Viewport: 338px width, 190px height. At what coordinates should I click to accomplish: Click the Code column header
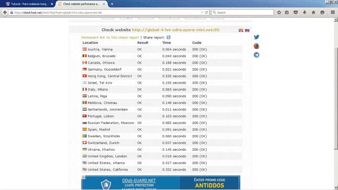tap(197, 43)
